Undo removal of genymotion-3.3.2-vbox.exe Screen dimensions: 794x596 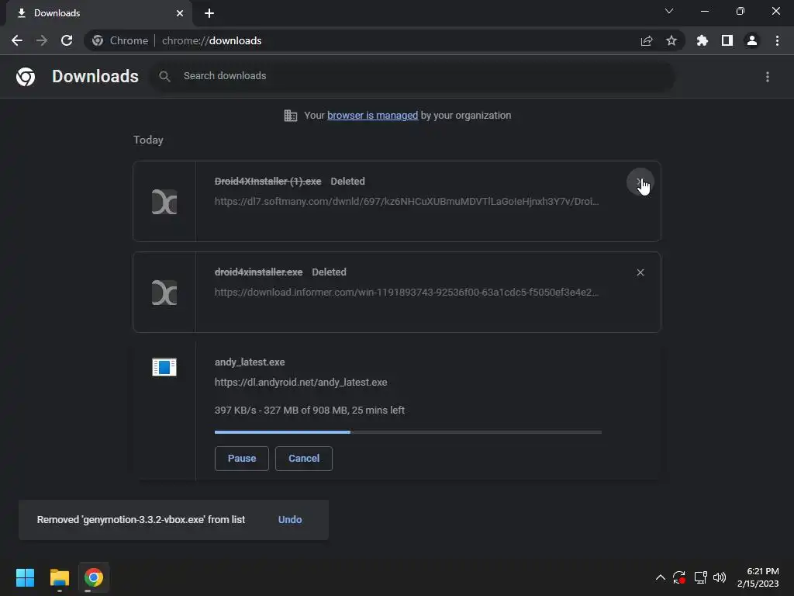click(x=290, y=519)
